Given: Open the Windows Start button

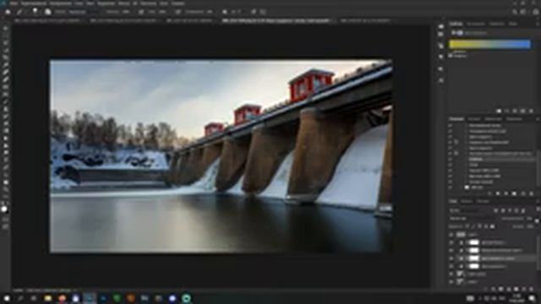Looking at the screenshot, I should (x=7, y=298).
